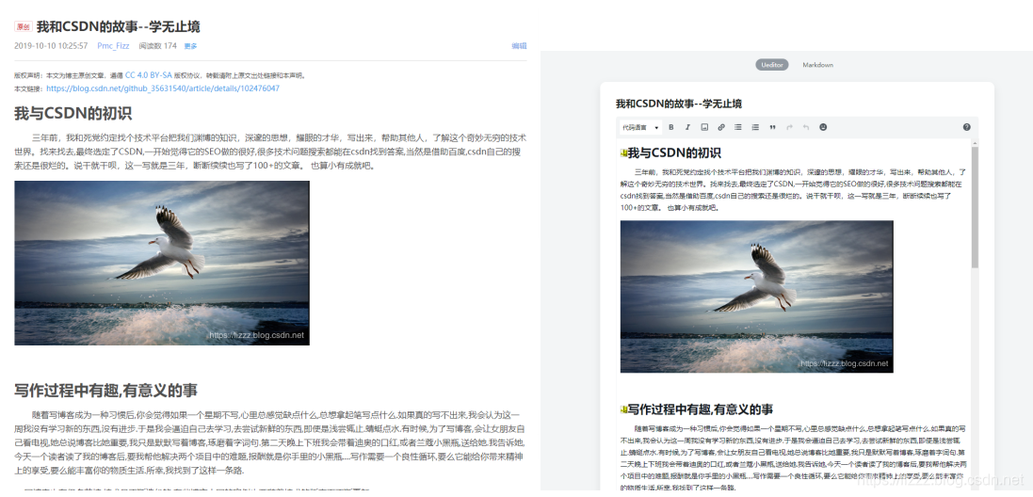Click 版权声明 copyright notice text
This screenshot has height=497, width=1033.
pyautogui.click(x=160, y=75)
